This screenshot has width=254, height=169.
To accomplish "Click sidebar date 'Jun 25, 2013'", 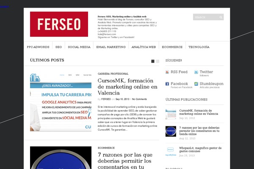I will 187,155.
